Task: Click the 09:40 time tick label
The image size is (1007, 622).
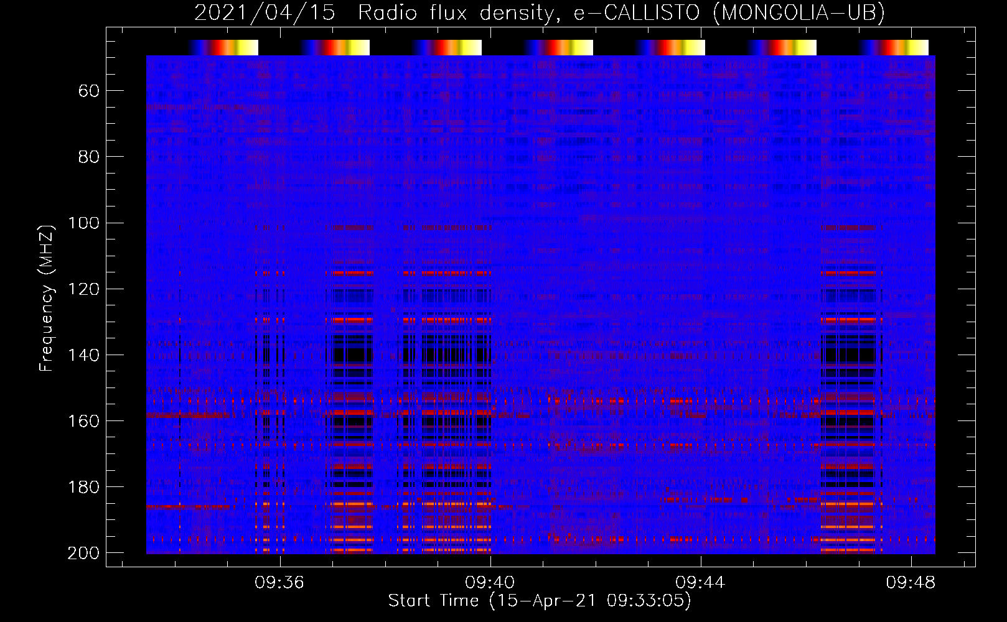Action: (490, 582)
